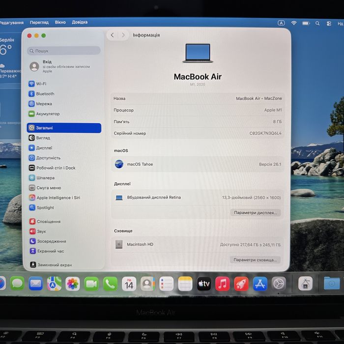Open Вікно menu in menu bar
Viewport: 344px width, 344px height.
click(60, 22)
